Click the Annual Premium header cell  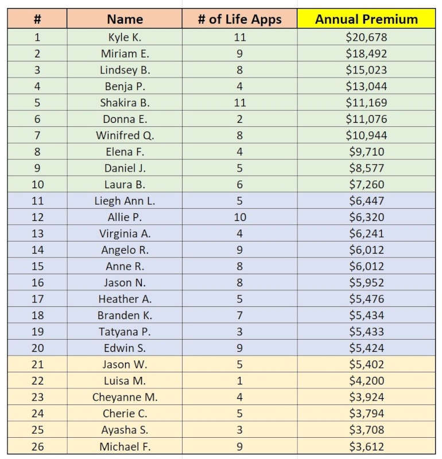366,19
